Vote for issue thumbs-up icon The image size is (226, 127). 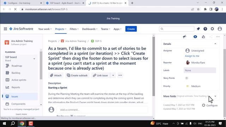click(203, 37)
